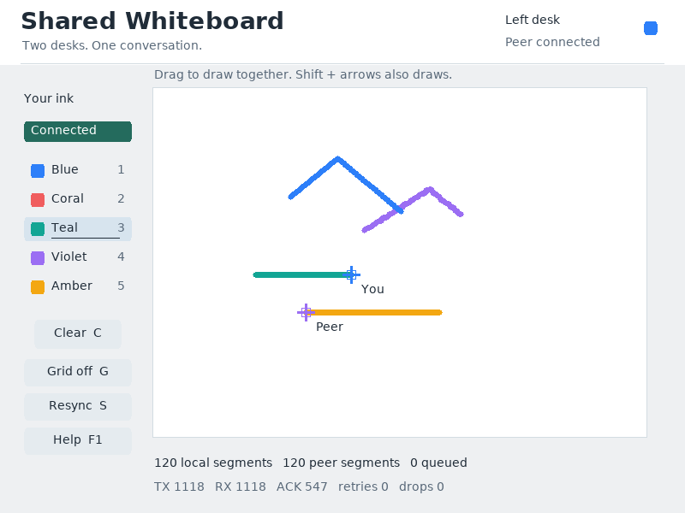Image resolution: width=685 pixels, height=513 pixels.
Task: Click the Connected status badge
Action: (78, 132)
